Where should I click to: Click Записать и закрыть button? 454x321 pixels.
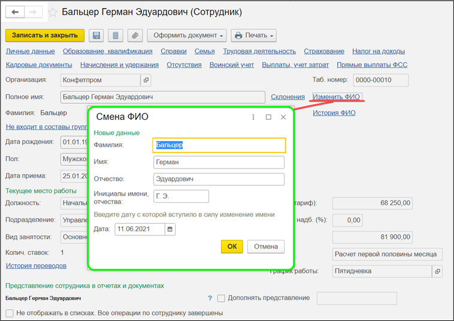tap(45, 35)
